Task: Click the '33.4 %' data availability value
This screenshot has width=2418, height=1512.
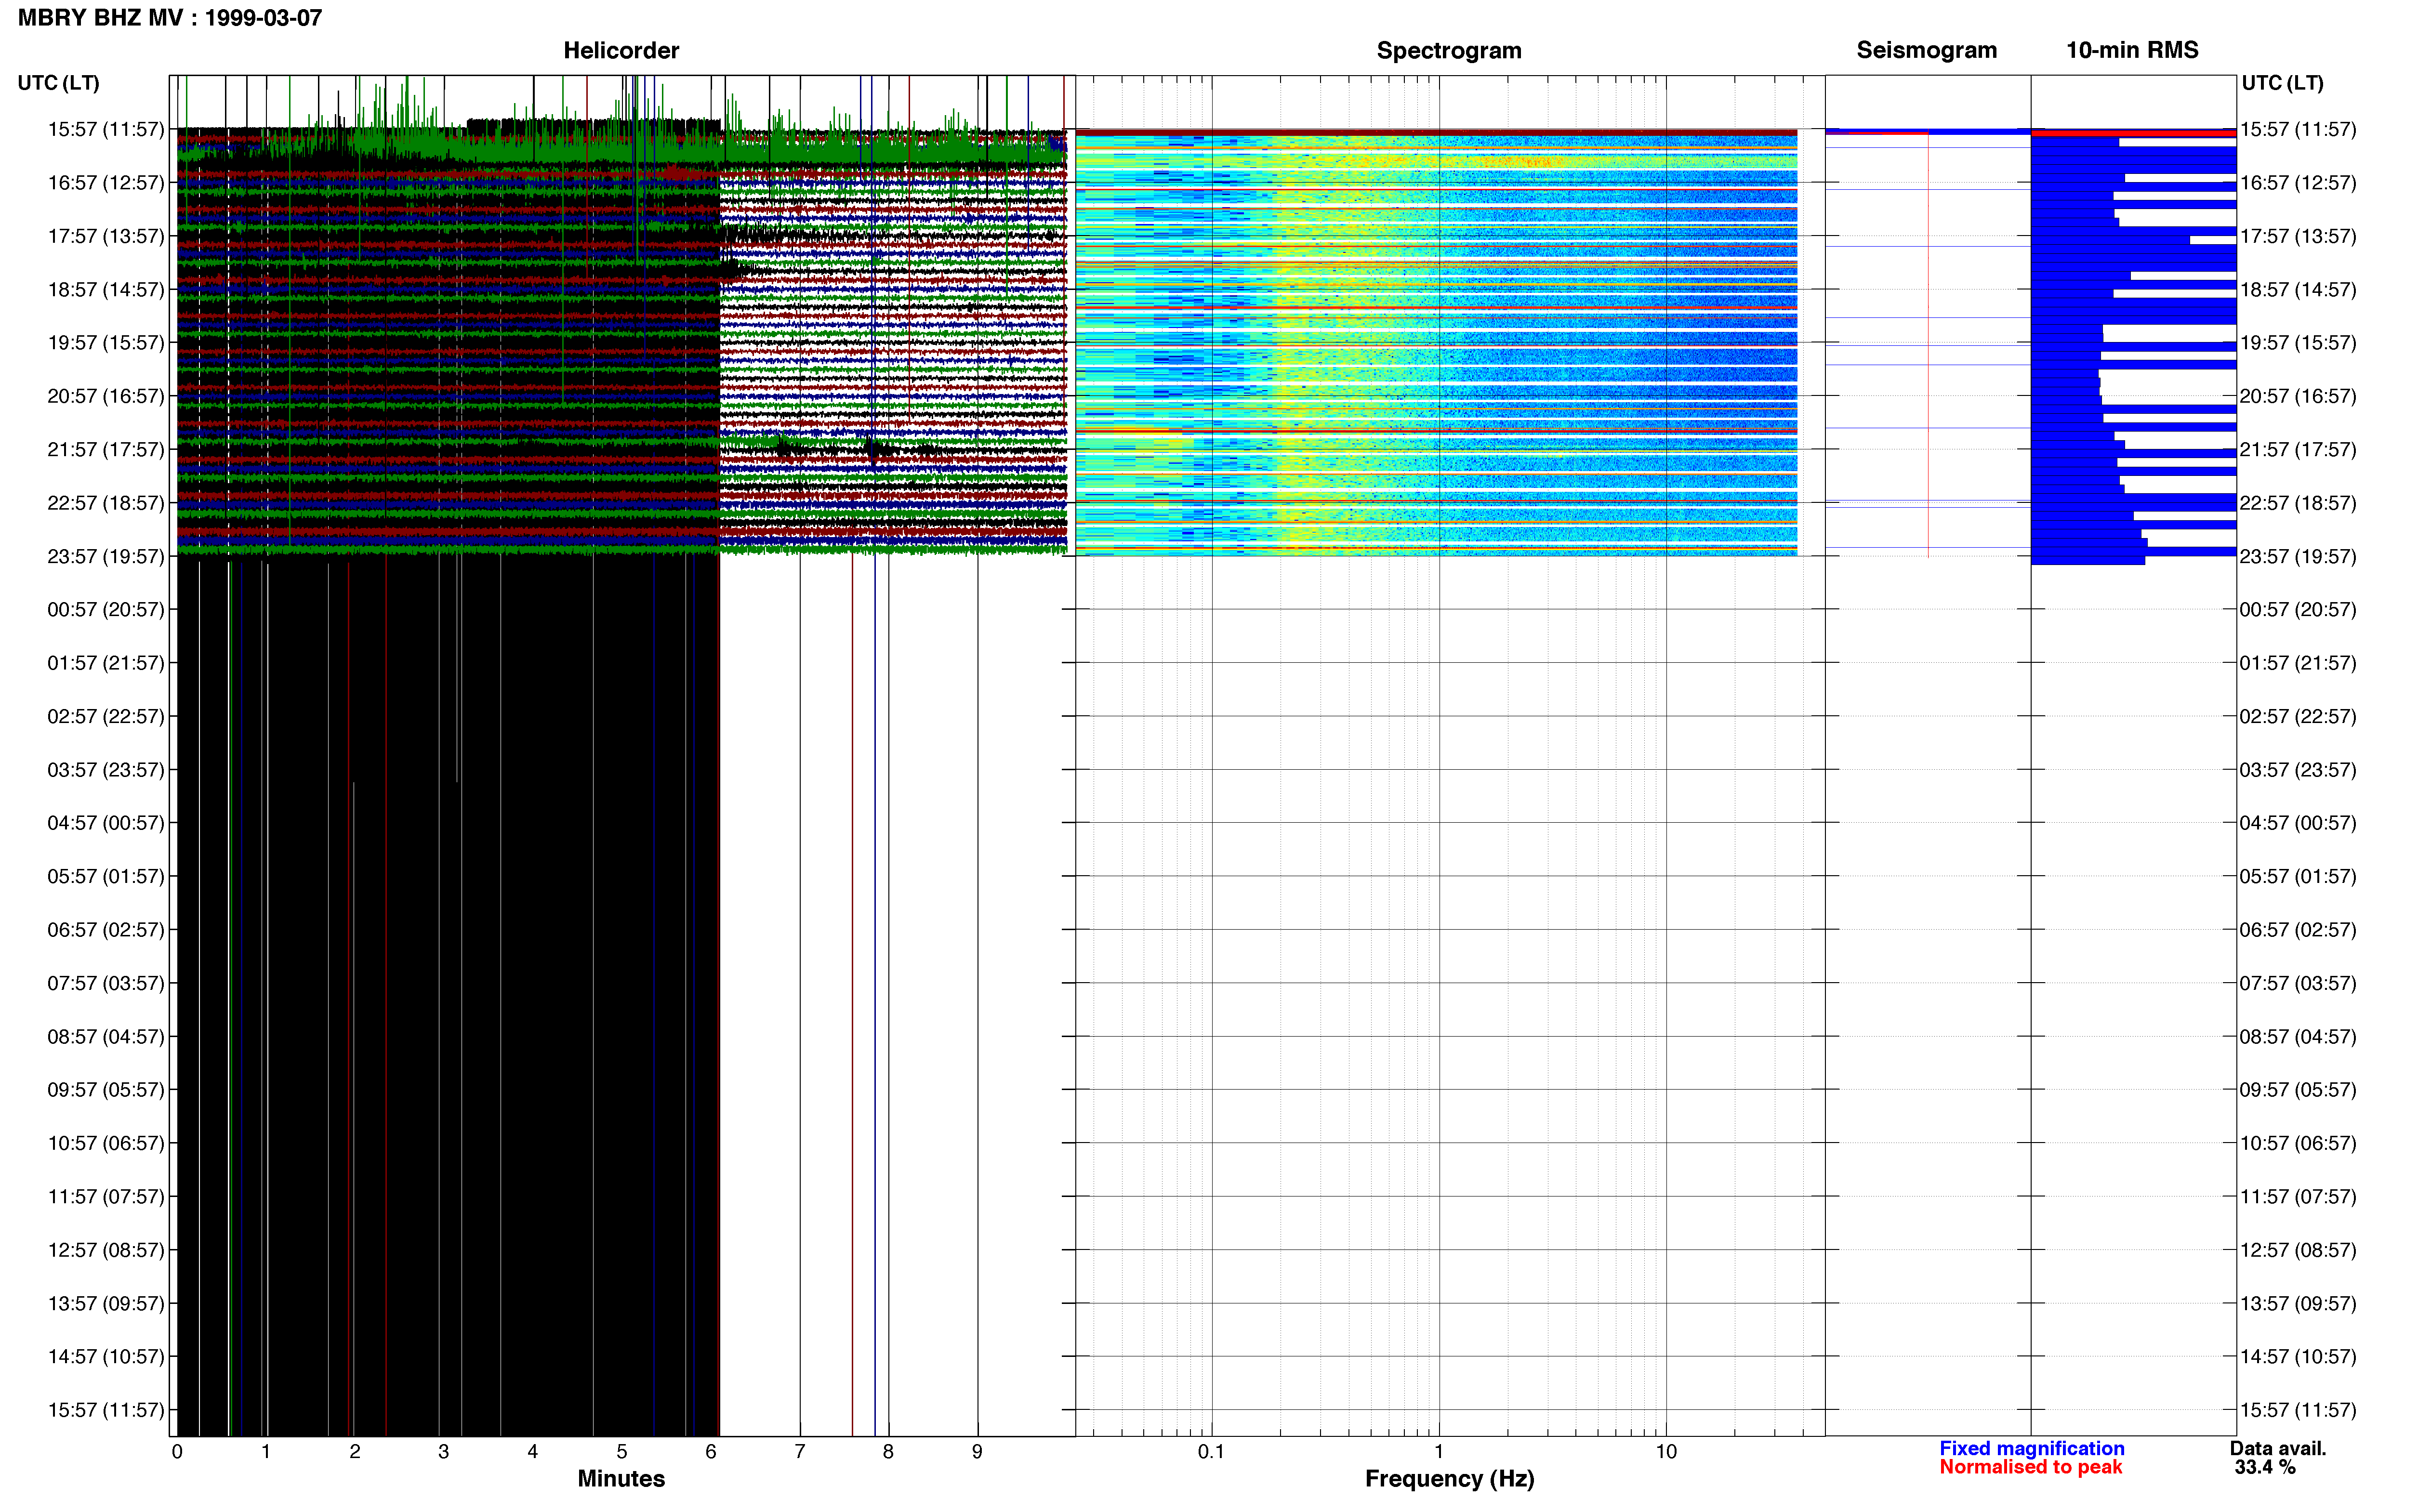Action: 2265,1467
